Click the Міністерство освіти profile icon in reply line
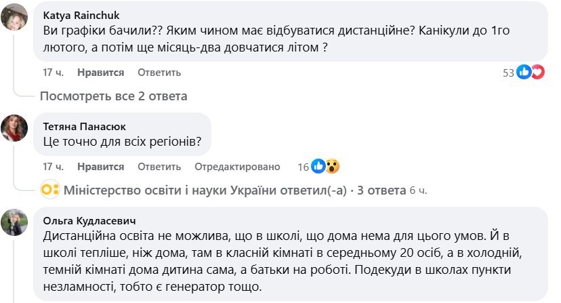This screenshot has width=561, height=303. pyautogui.click(x=49, y=190)
